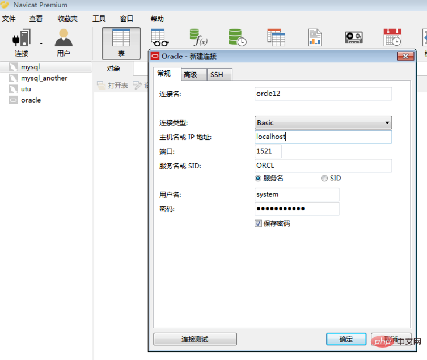Select the mysql connection in sidebar

(46, 67)
